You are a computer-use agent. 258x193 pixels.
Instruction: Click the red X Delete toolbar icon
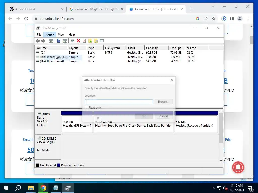click(x=78, y=41)
